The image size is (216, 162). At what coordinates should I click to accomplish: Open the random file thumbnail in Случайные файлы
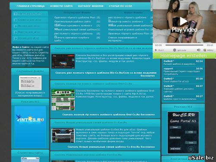point(30,83)
